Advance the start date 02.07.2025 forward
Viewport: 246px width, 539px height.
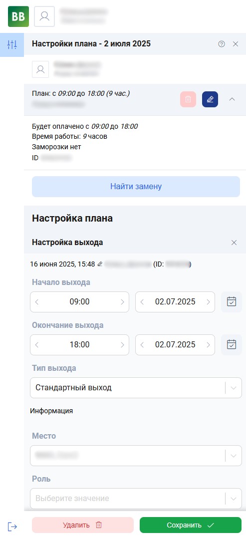click(x=208, y=302)
